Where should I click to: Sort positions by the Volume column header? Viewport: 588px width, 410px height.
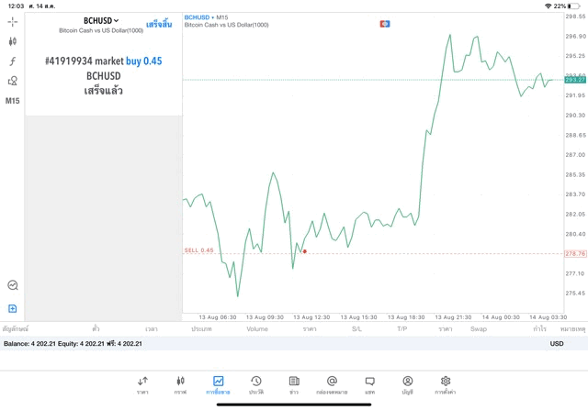click(257, 328)
